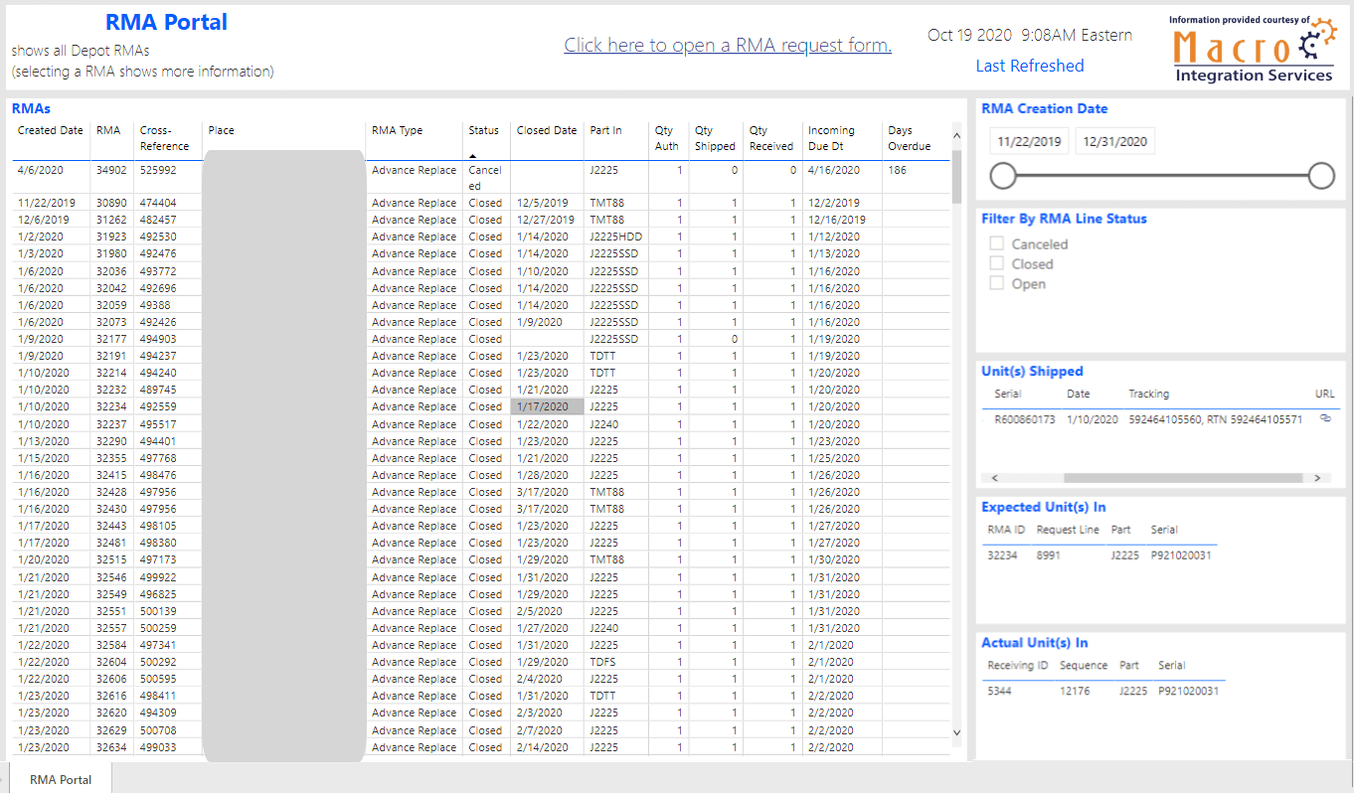Select the highlighted 1/17/2020 closed date cell
Screen dimensions: 1354x793
coord(546,406)
